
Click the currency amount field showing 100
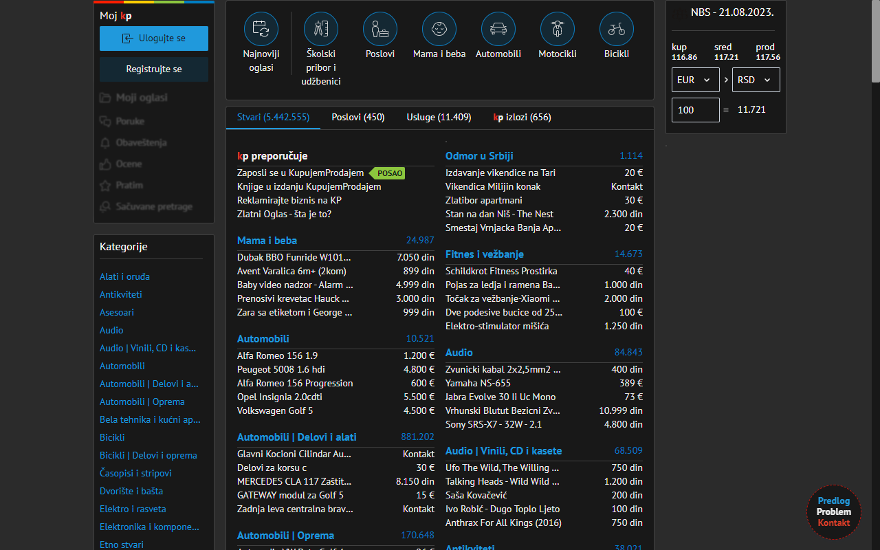(696, 110)
